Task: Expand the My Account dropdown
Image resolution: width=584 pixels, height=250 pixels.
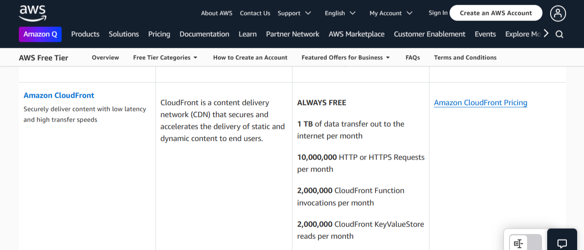Action: (391, 13)
